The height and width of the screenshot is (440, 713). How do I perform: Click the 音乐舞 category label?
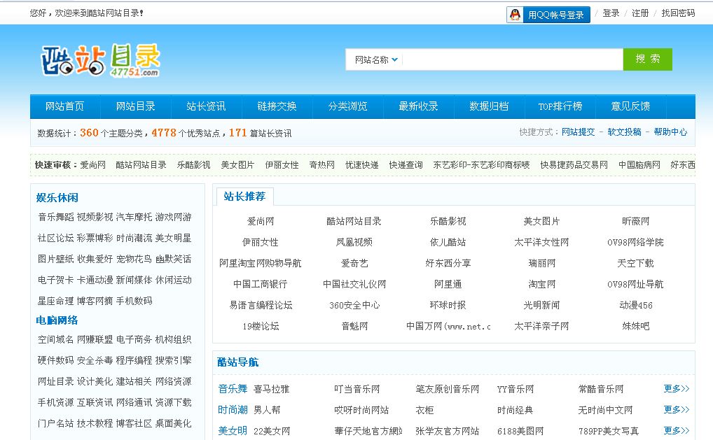pyautogui.click(x=233, y=389)
